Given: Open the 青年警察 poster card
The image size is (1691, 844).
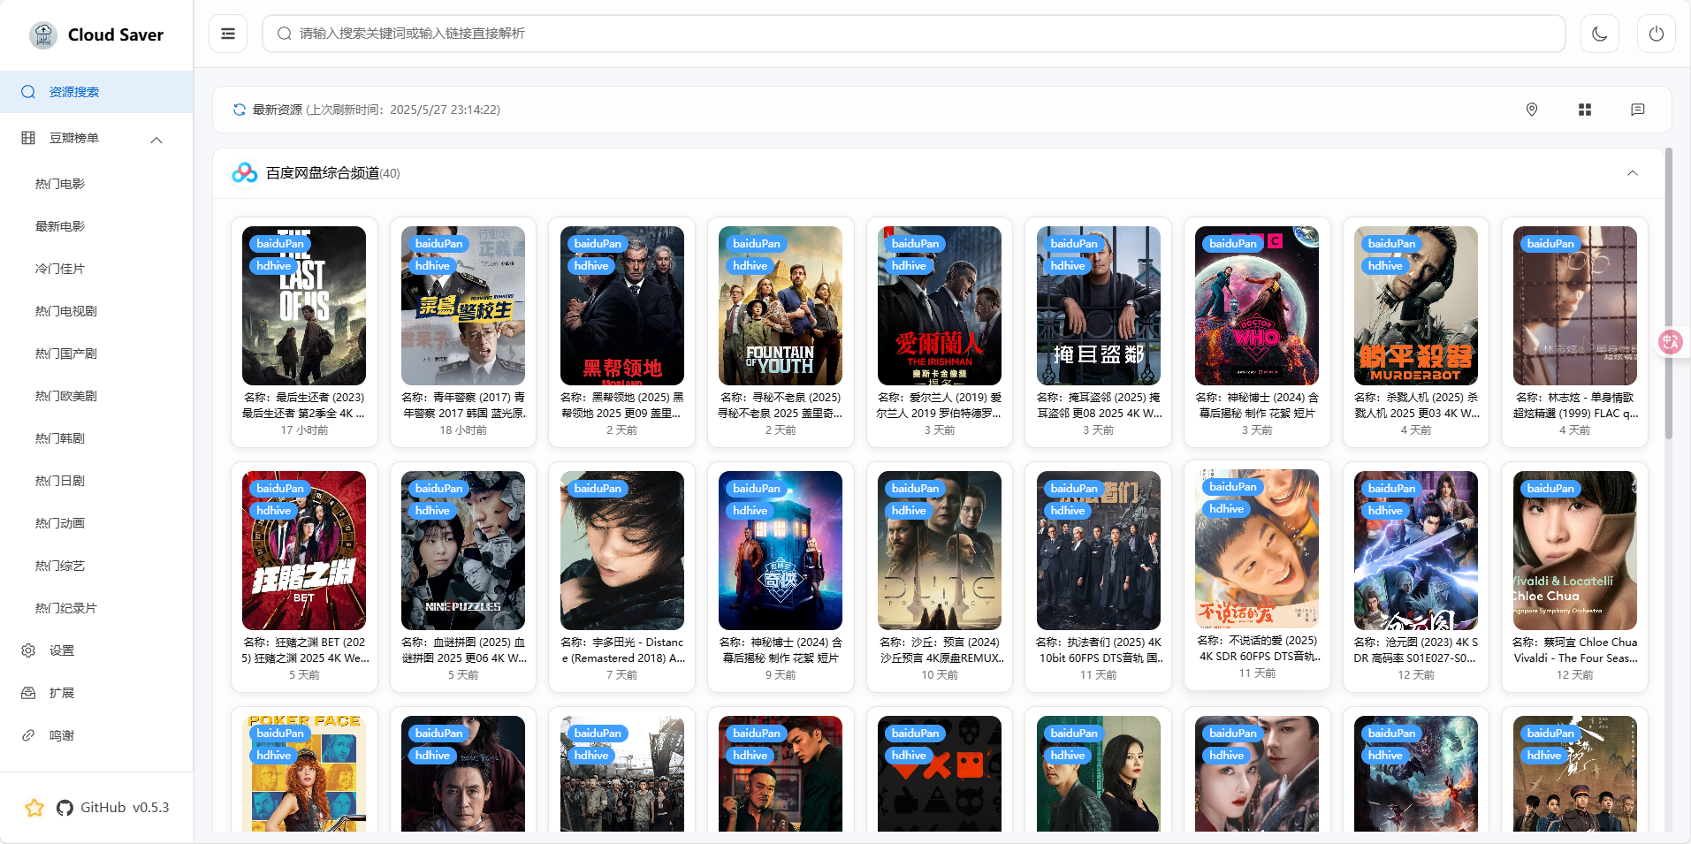Looking at the screenshot, I should pos(463,306).
